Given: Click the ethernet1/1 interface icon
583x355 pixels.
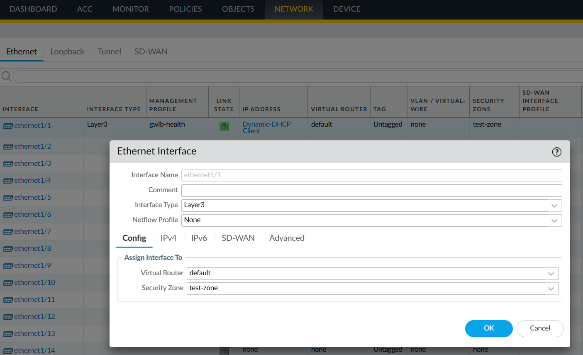Looking at the screenshot, I should pos(7,126).
